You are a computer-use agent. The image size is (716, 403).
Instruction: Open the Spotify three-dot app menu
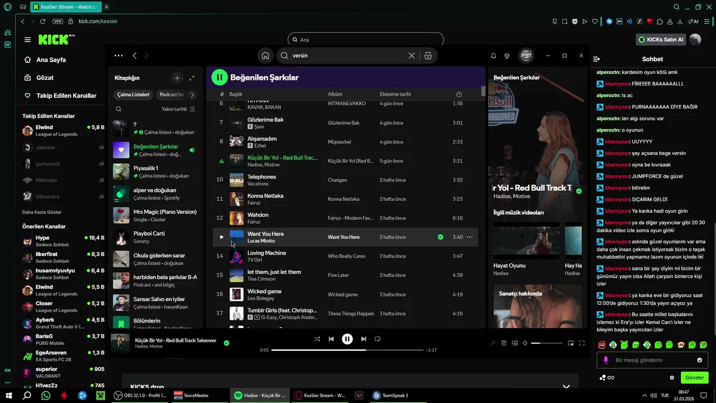point(118,55)
